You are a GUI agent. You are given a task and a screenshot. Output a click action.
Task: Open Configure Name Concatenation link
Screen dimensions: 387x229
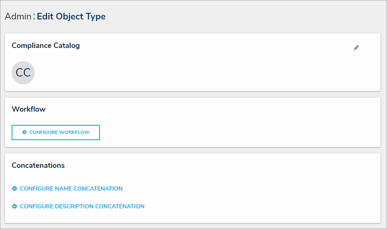pos(71,188)
